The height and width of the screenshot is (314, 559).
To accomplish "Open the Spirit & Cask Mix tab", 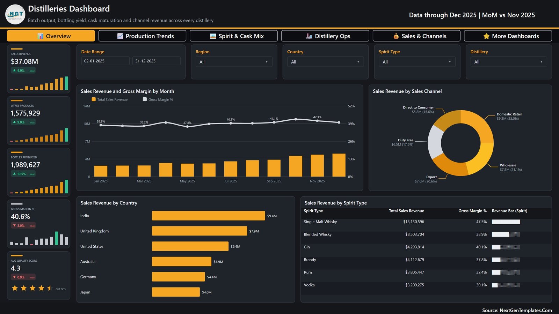I will click(x=234, y=36).
